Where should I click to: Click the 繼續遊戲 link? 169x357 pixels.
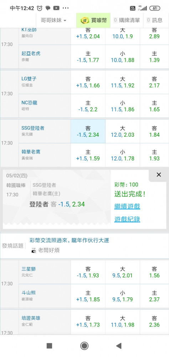point(127,206)
